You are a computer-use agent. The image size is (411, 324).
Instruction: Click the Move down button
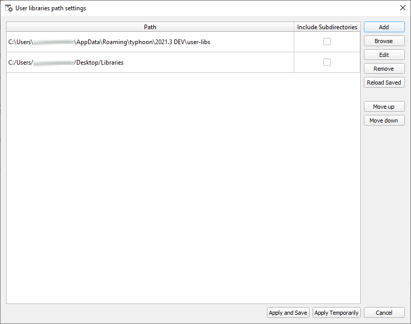(384, 120)
